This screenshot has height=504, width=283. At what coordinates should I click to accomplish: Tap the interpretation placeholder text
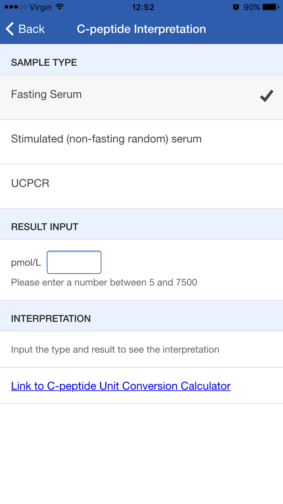tap(115, 350)
